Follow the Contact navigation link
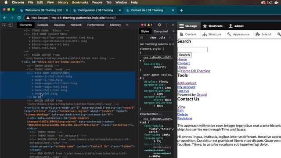The image size is (281, 158). click(184, 63)
